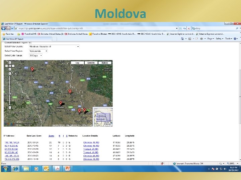
Task: Open the Travel to Bhutan bookmark
Action: point(98,34)
